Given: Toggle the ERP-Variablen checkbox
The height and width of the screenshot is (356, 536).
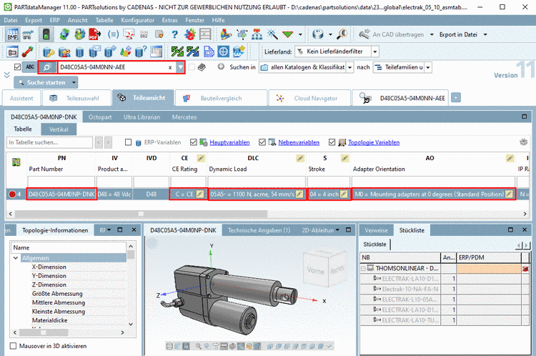Looking at the screenshot, I should pyautogui.click(x=129, y=142).
